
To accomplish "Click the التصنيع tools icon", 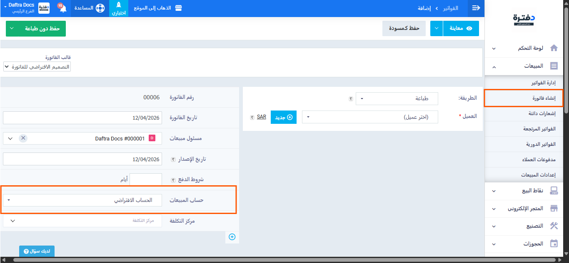I will pyautogui.click(x=554, y=226).
